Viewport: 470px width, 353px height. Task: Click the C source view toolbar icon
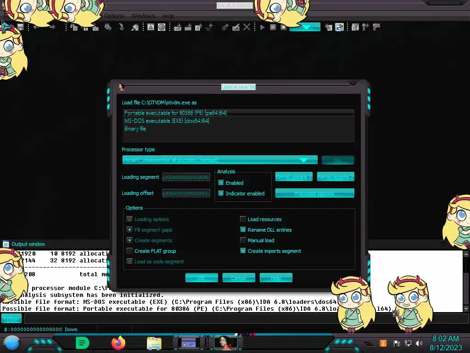click(329, 27)
